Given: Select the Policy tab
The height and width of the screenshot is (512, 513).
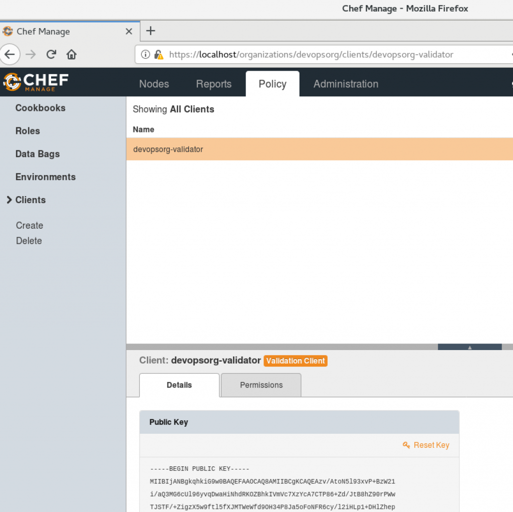Looking at the screenshot, I should coord(273,84).
